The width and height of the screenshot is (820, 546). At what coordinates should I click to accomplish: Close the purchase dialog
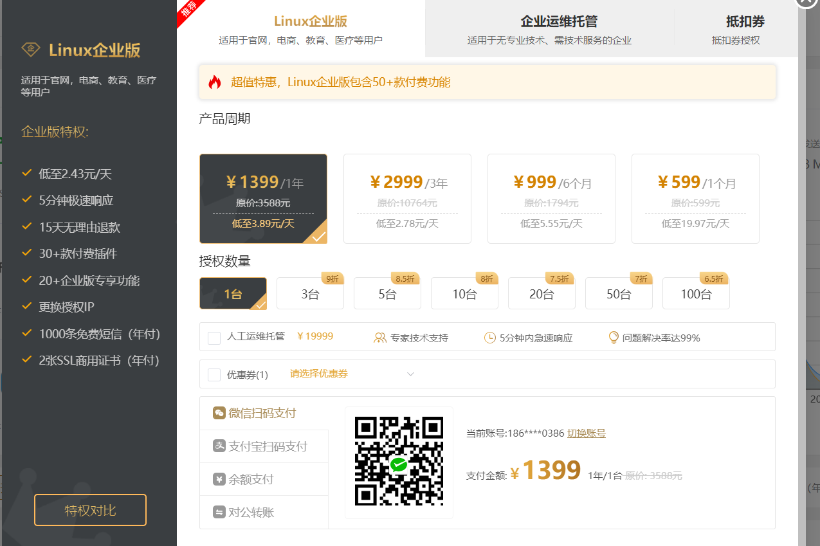[x=806, y=2]
